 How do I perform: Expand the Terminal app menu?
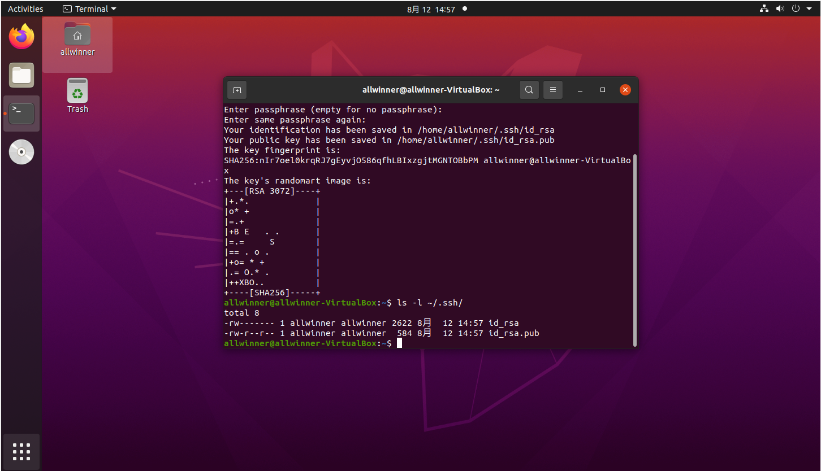(89, 9)
